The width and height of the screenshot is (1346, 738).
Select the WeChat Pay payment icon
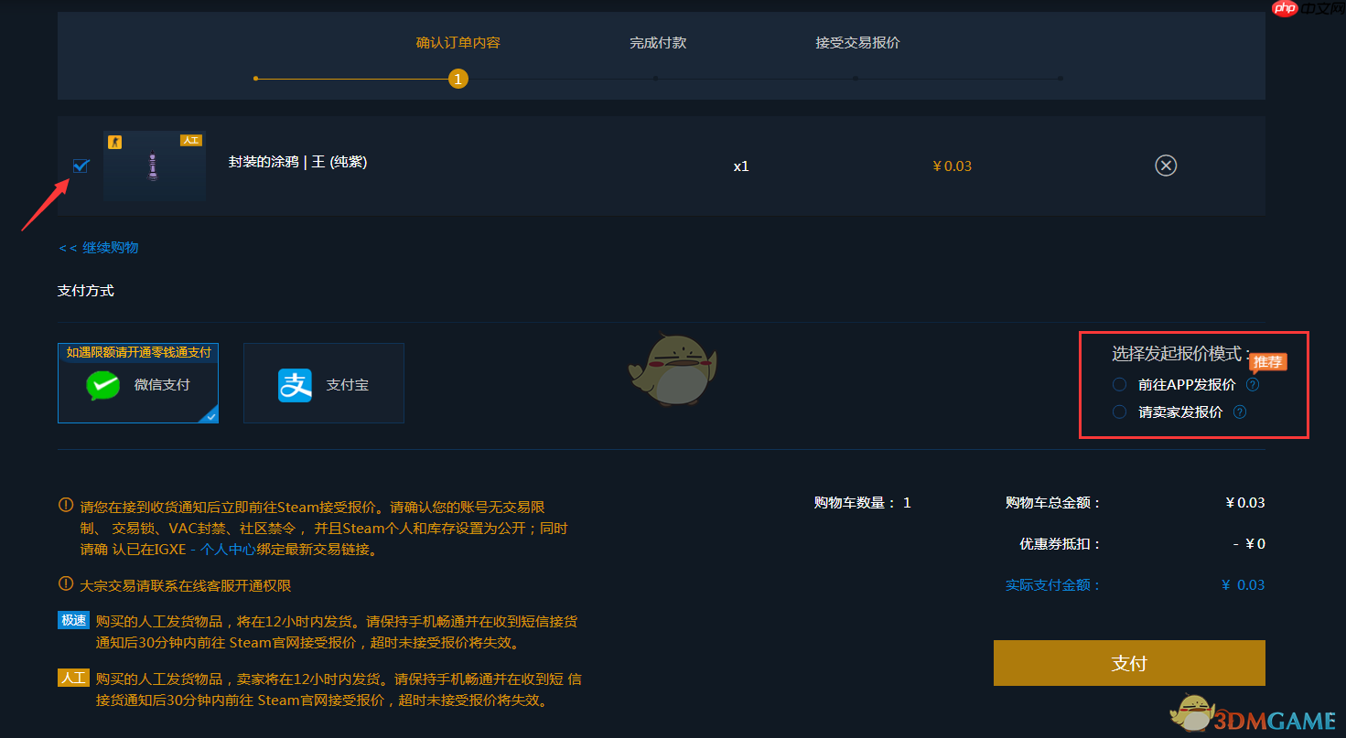click(x=102, y=385)
